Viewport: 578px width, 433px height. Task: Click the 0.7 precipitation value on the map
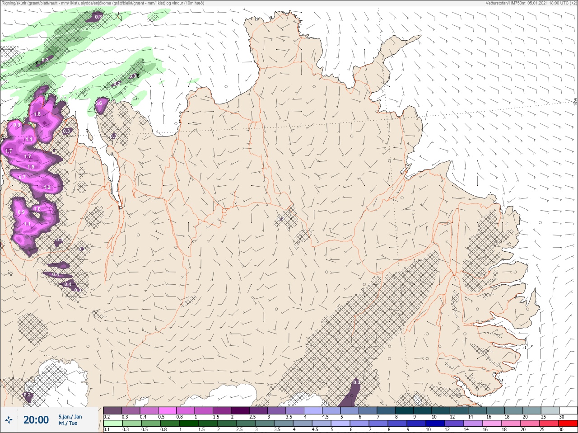(22, 178)
